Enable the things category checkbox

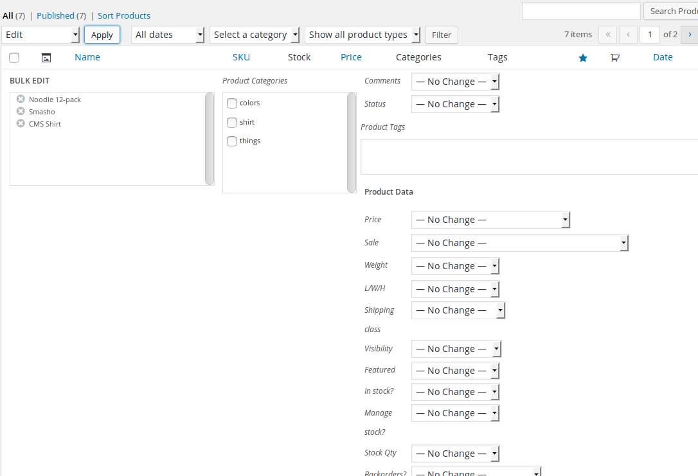coord(232,141)
